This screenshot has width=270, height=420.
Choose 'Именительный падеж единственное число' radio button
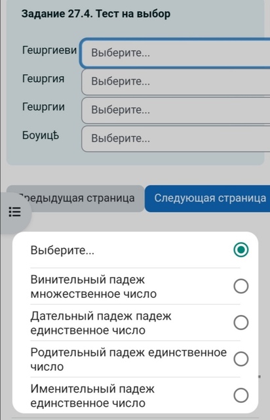pyautogui.click(x=241, y=395)
